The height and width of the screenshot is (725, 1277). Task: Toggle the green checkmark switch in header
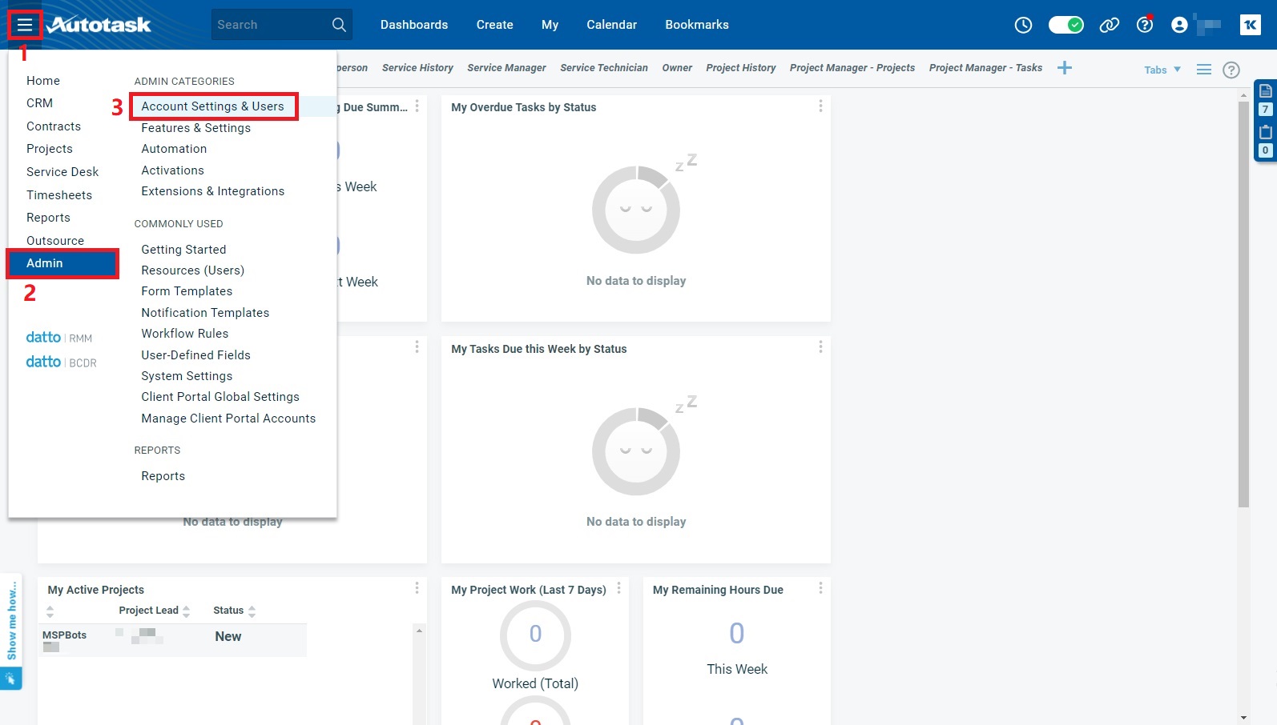(1066, 25)
